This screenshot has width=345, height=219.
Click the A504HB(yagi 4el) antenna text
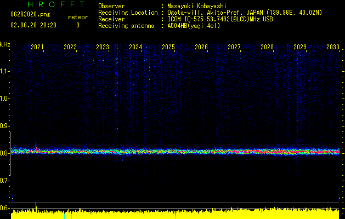pyautogui.click(x=194, y=26)
